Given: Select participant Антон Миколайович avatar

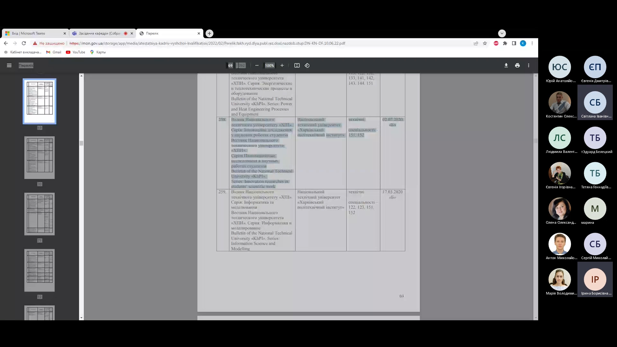Looking at the screenshot, I should pos(560,244).
